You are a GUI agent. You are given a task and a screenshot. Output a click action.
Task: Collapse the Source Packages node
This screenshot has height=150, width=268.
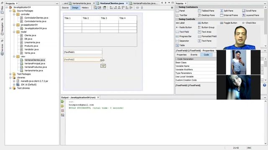[10, 11]
